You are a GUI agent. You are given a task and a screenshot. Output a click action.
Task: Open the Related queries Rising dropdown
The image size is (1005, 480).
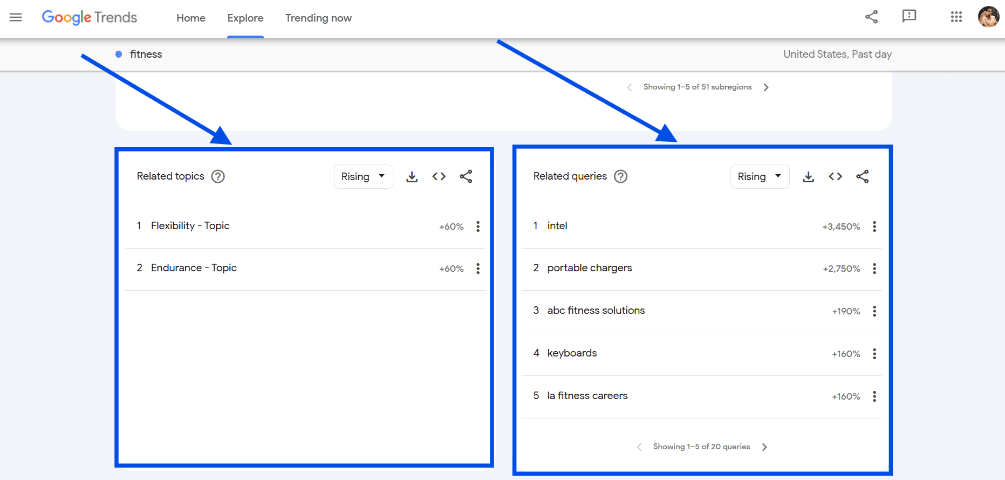pyautogui.click(x=760, y=176)
